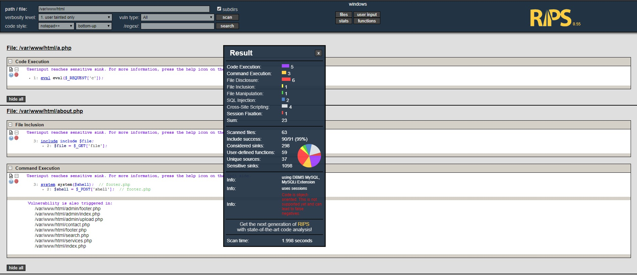Image resolution: width=637 pixels, height=275 pixels.
Task: Click hide all under a.php
Action: (x=16, y=99)
